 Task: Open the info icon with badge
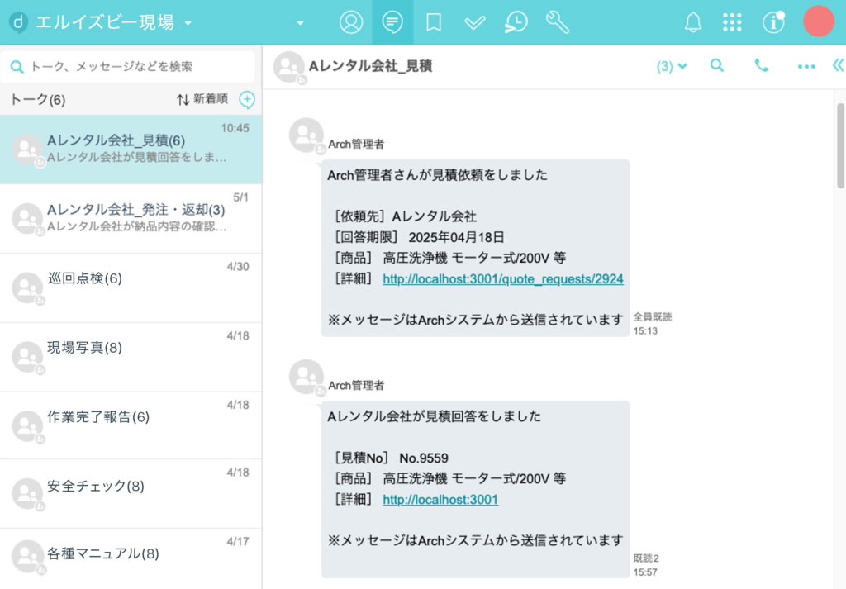coord(773,22)
